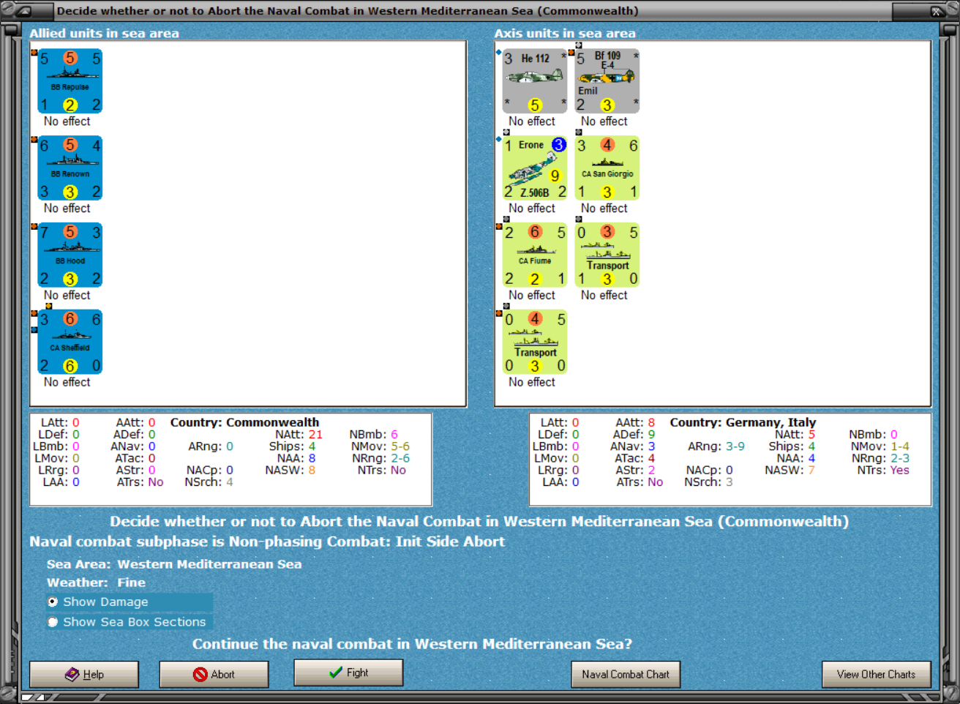960x704 pixels.
Task: Click the 'Country: Commonwealth' label
Action: point(244,422)
